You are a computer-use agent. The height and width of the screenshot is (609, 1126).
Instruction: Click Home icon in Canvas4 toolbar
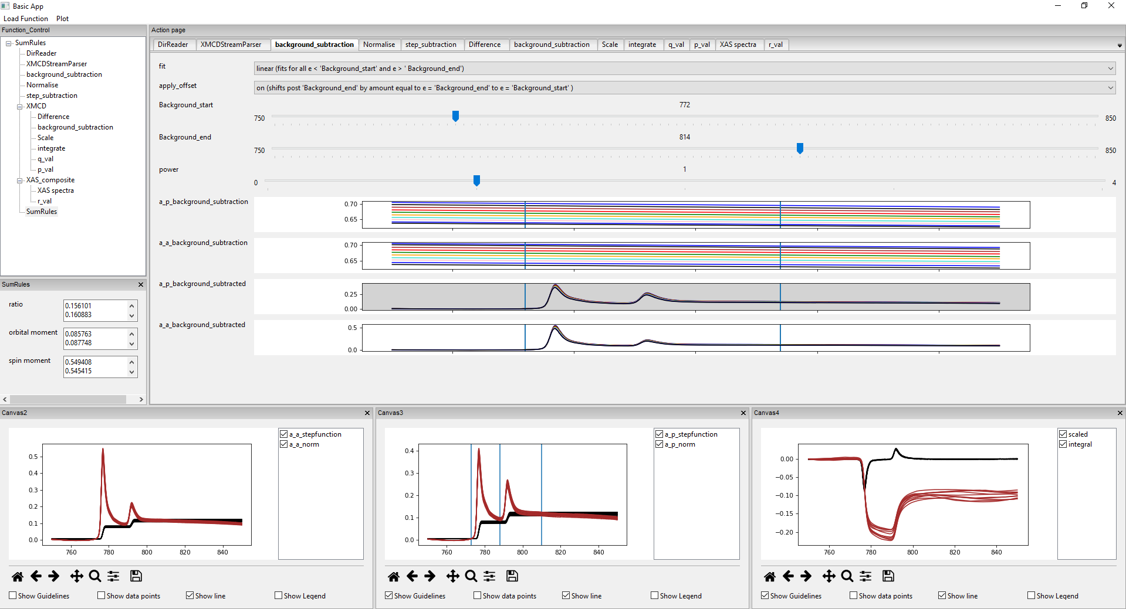tap(770, 576)
